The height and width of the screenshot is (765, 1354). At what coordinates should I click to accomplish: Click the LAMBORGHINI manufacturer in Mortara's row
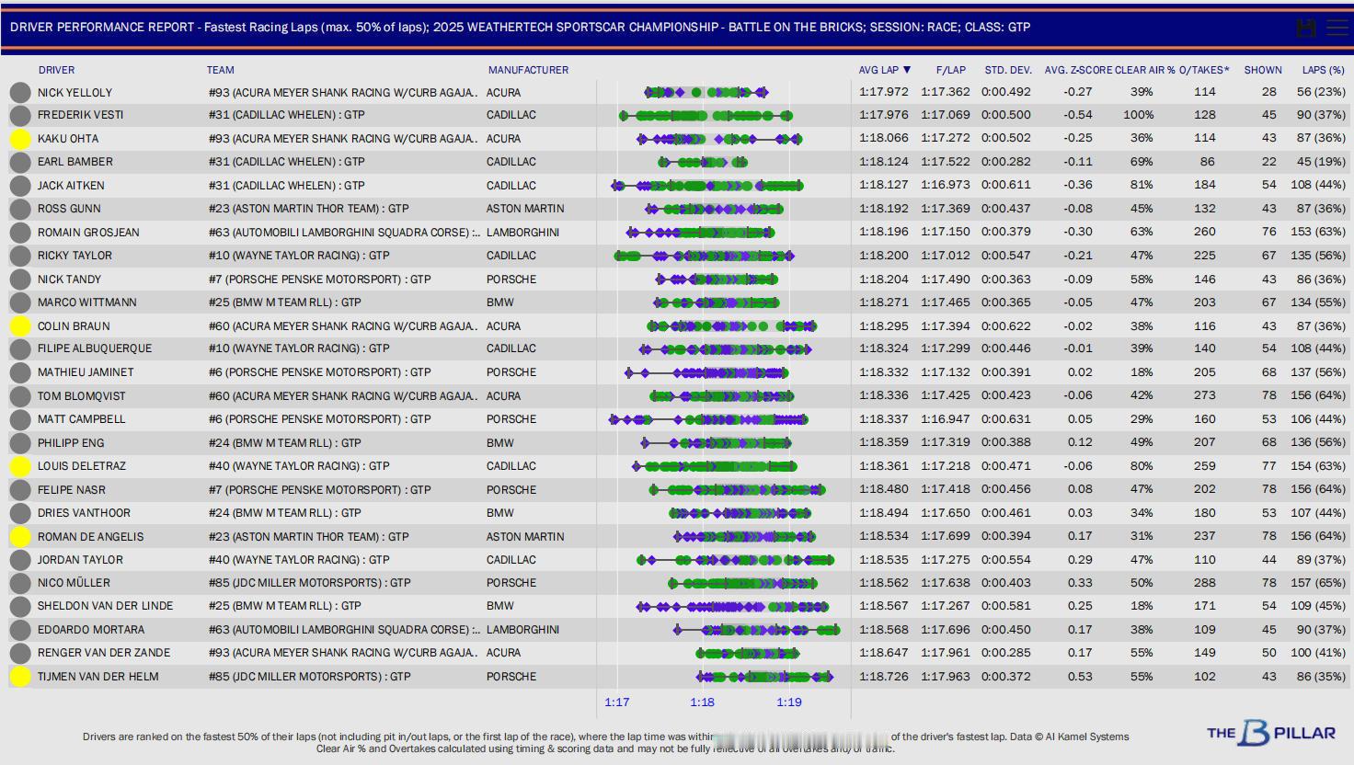pyautogui.click(x=523, y=630)
